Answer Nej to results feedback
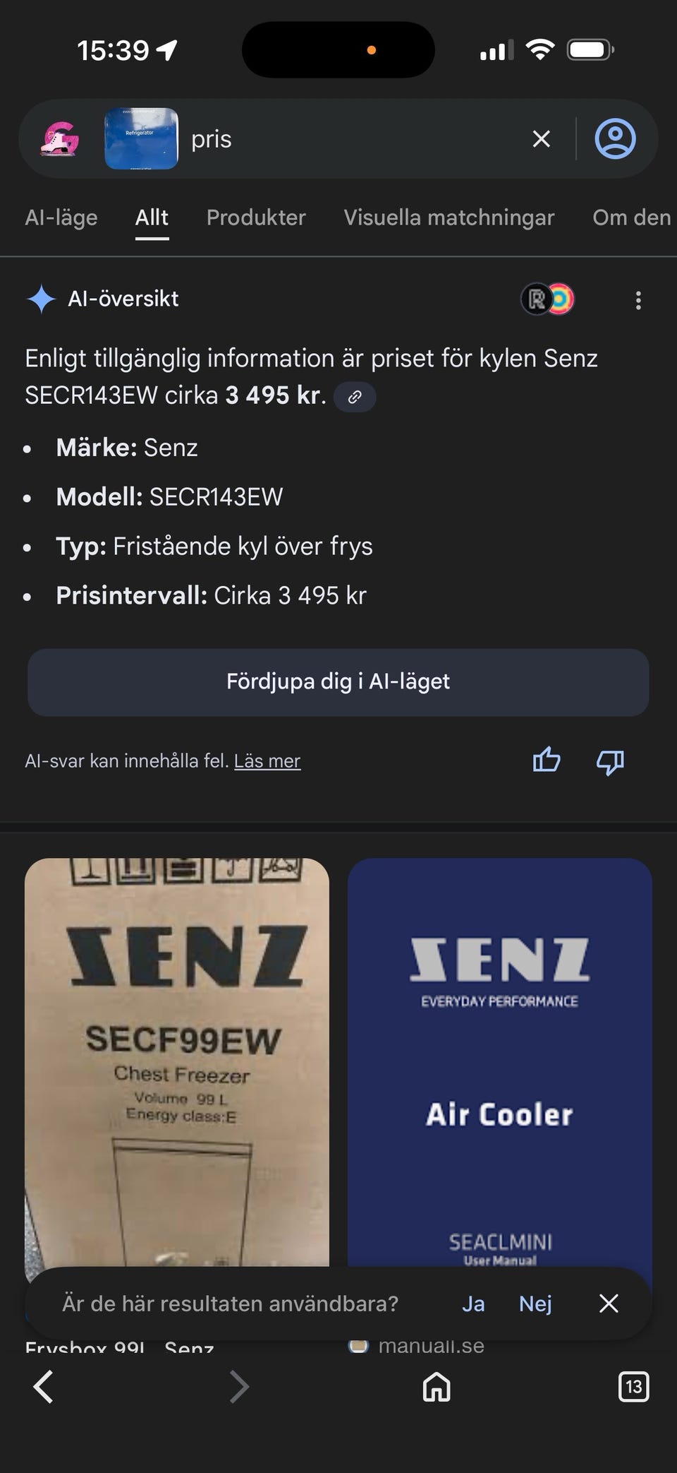Image resolution: width=677 pixels, height=1473 pixels. click(x=535, y=1304)
